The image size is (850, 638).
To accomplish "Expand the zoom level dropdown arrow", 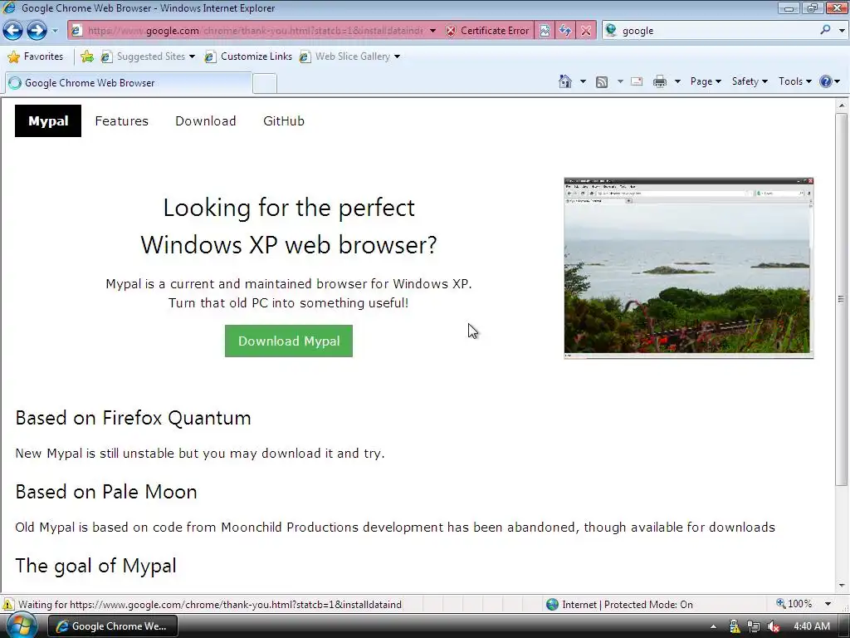I will [828, 604].
